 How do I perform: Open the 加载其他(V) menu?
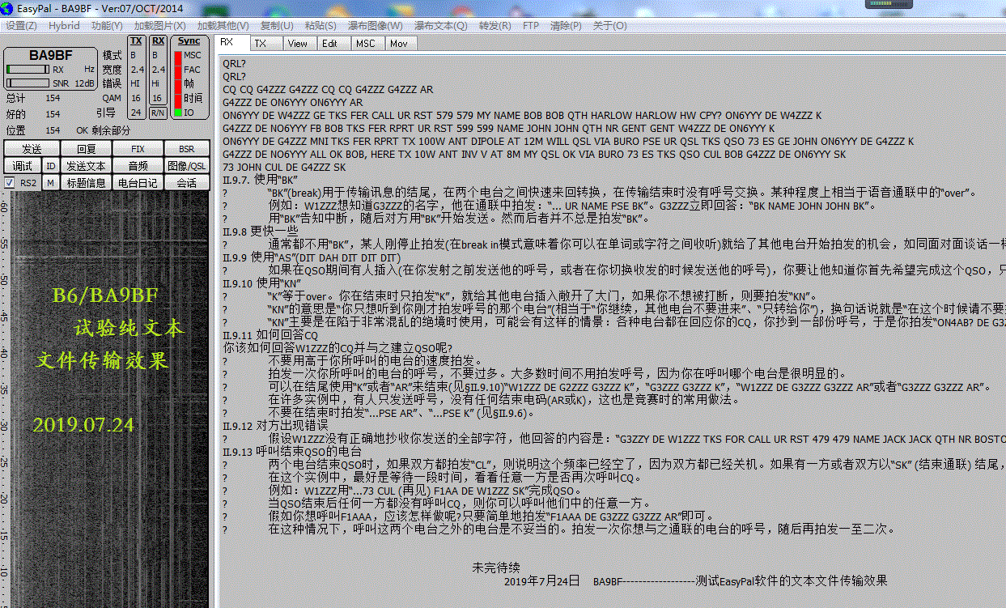223,26
